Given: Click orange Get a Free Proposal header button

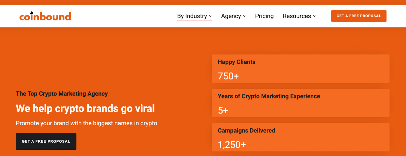Looking at the screenshot, I should [x=359, y=16].
